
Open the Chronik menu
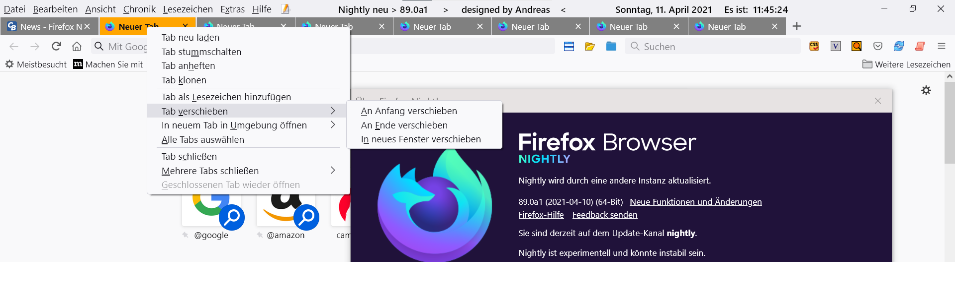point(139,9)
